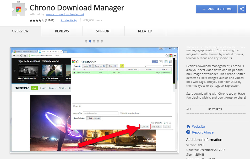Screen dimensions: 250x159
Task: Click the ADD TO CHROME button
Action: coord(217,9)
